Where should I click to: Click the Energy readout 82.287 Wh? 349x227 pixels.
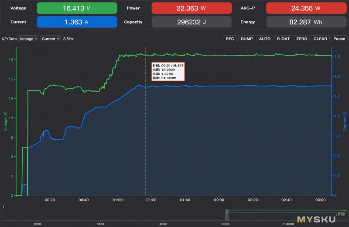[306, 22]
